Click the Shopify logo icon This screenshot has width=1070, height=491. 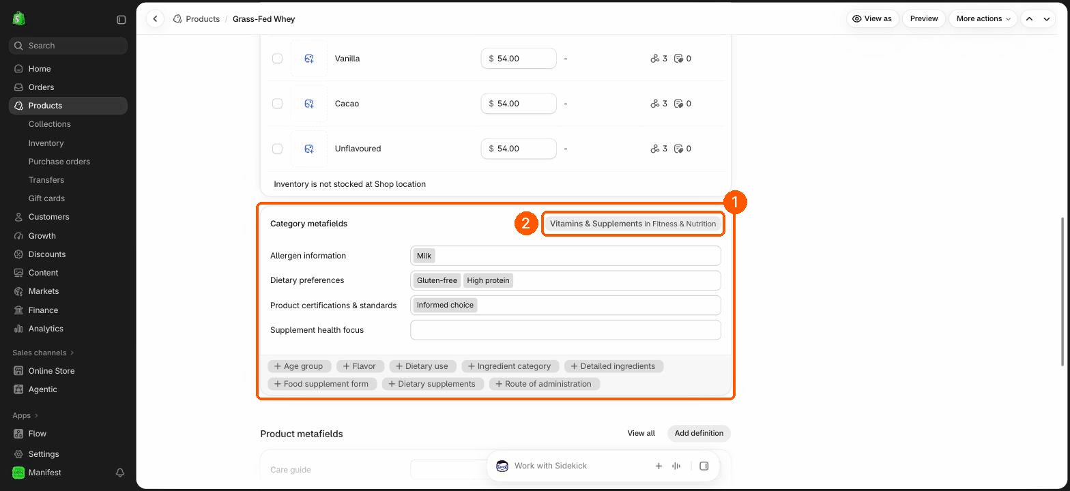coord(18,18)
